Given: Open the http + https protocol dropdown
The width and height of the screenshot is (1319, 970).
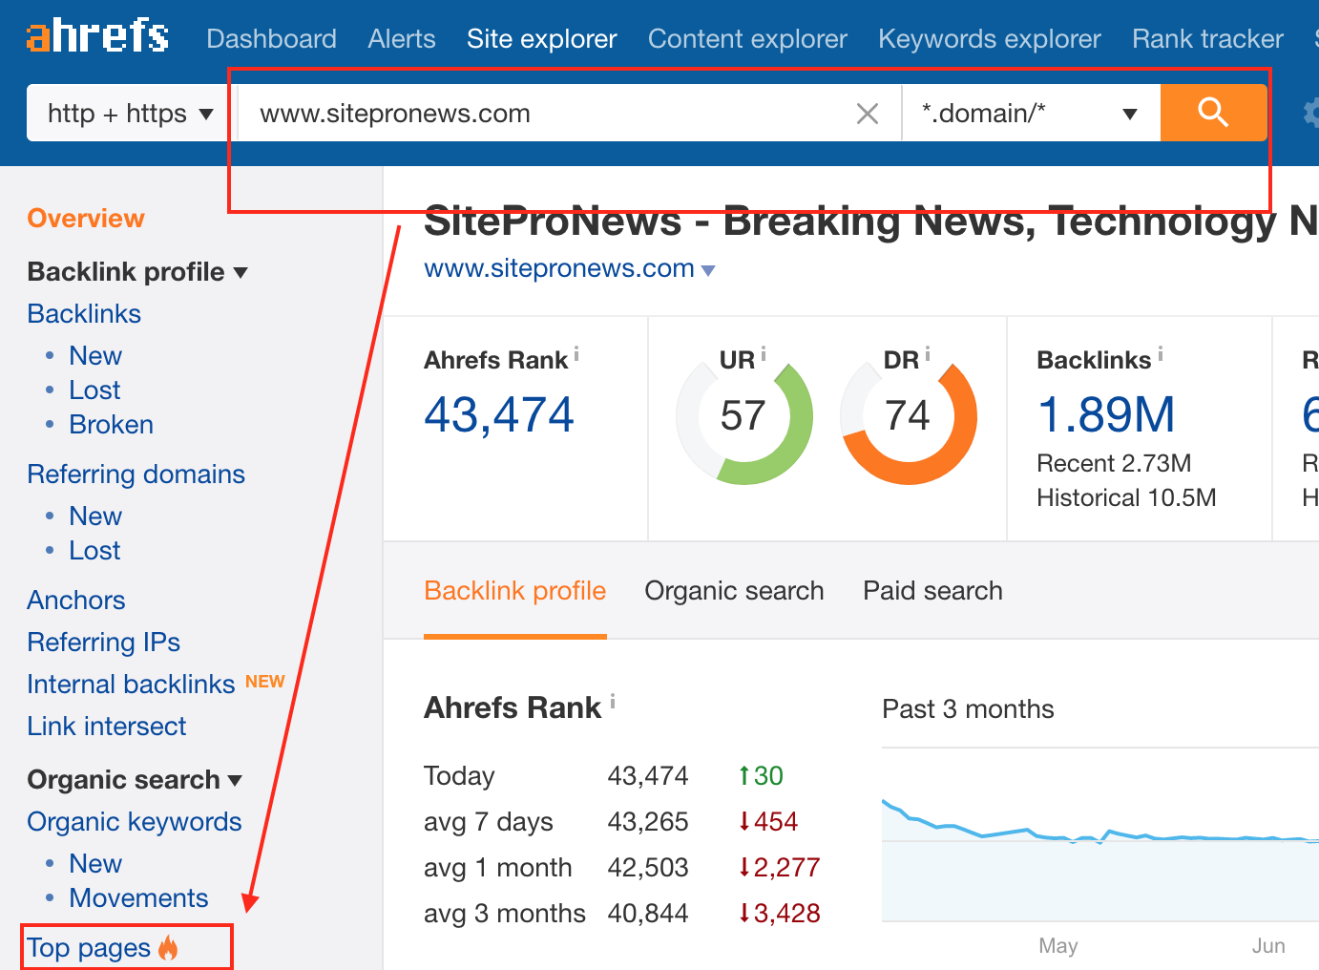Looking at the screenshot, I should [x=131, y=113].
